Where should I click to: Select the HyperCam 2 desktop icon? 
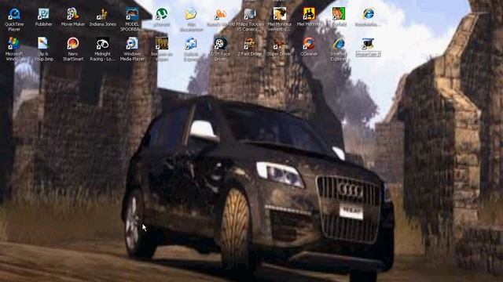pyautogui.click(x=369, y=44)
